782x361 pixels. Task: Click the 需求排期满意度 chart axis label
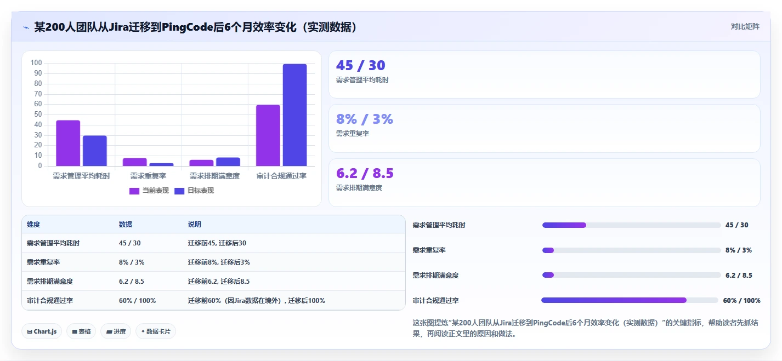point(215,176)
